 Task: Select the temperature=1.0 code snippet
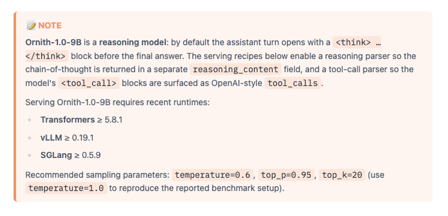66,188
